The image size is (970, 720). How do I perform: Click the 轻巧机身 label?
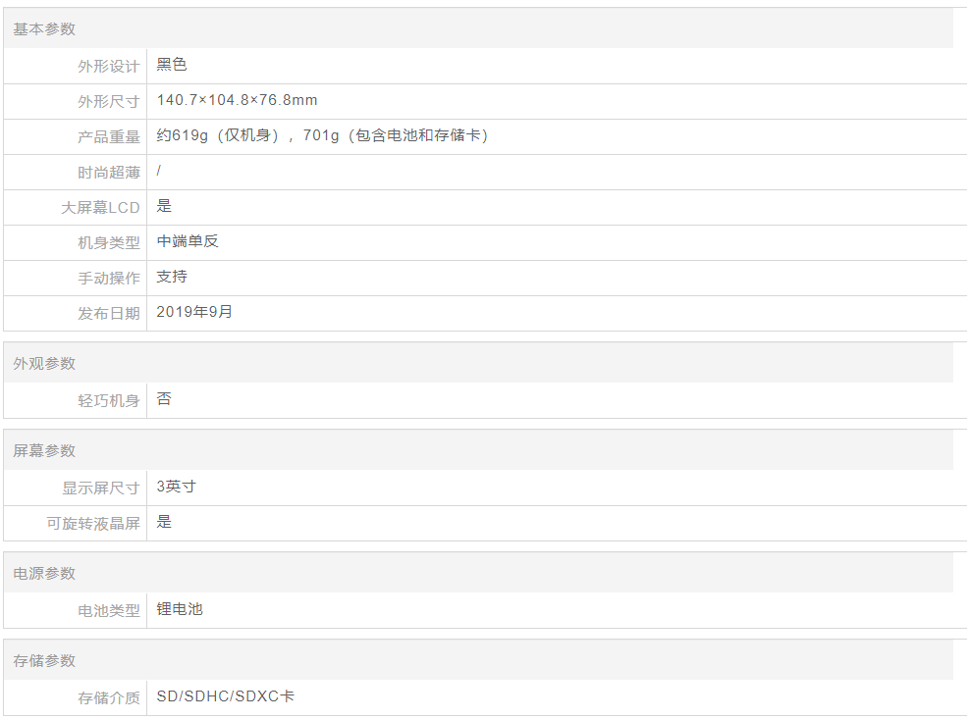coord(109,401)
